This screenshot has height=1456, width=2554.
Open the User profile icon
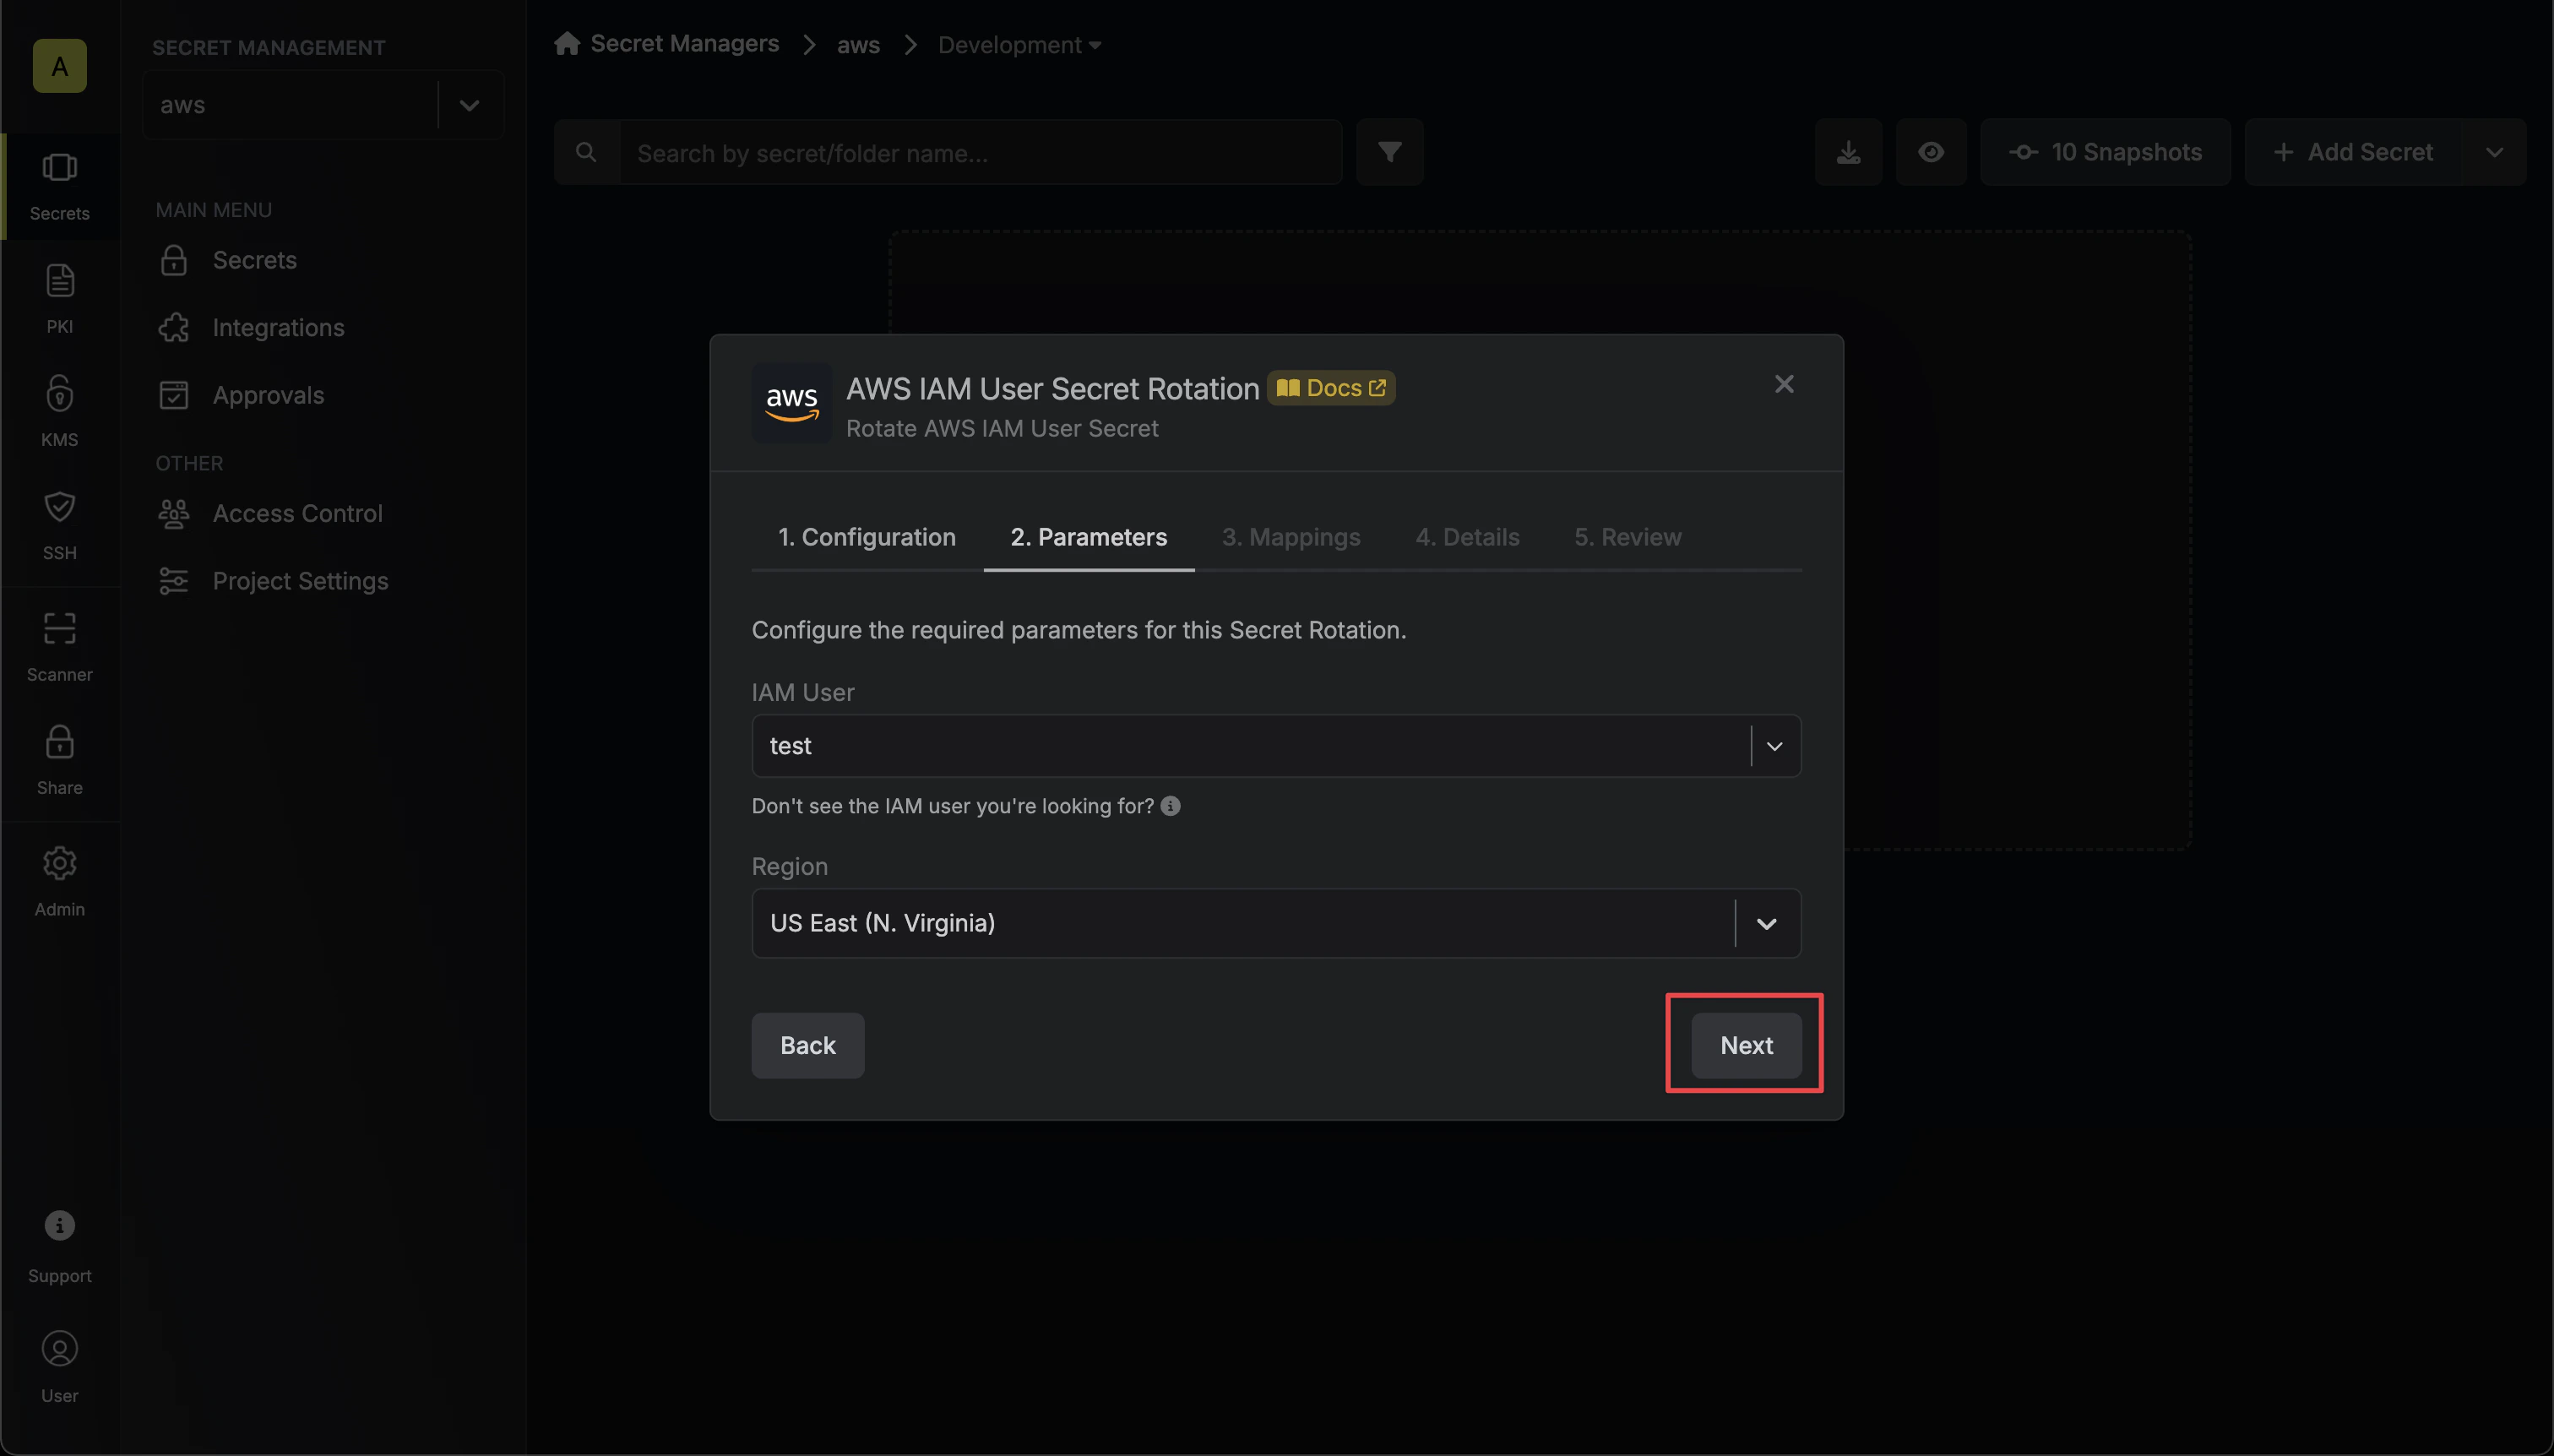coord(59,1348)
